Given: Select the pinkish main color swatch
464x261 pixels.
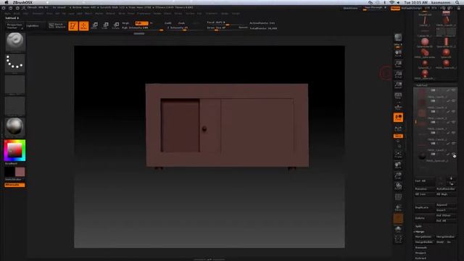Looking at the screenshot, I should pyautogui.click(x=20, y=172).
